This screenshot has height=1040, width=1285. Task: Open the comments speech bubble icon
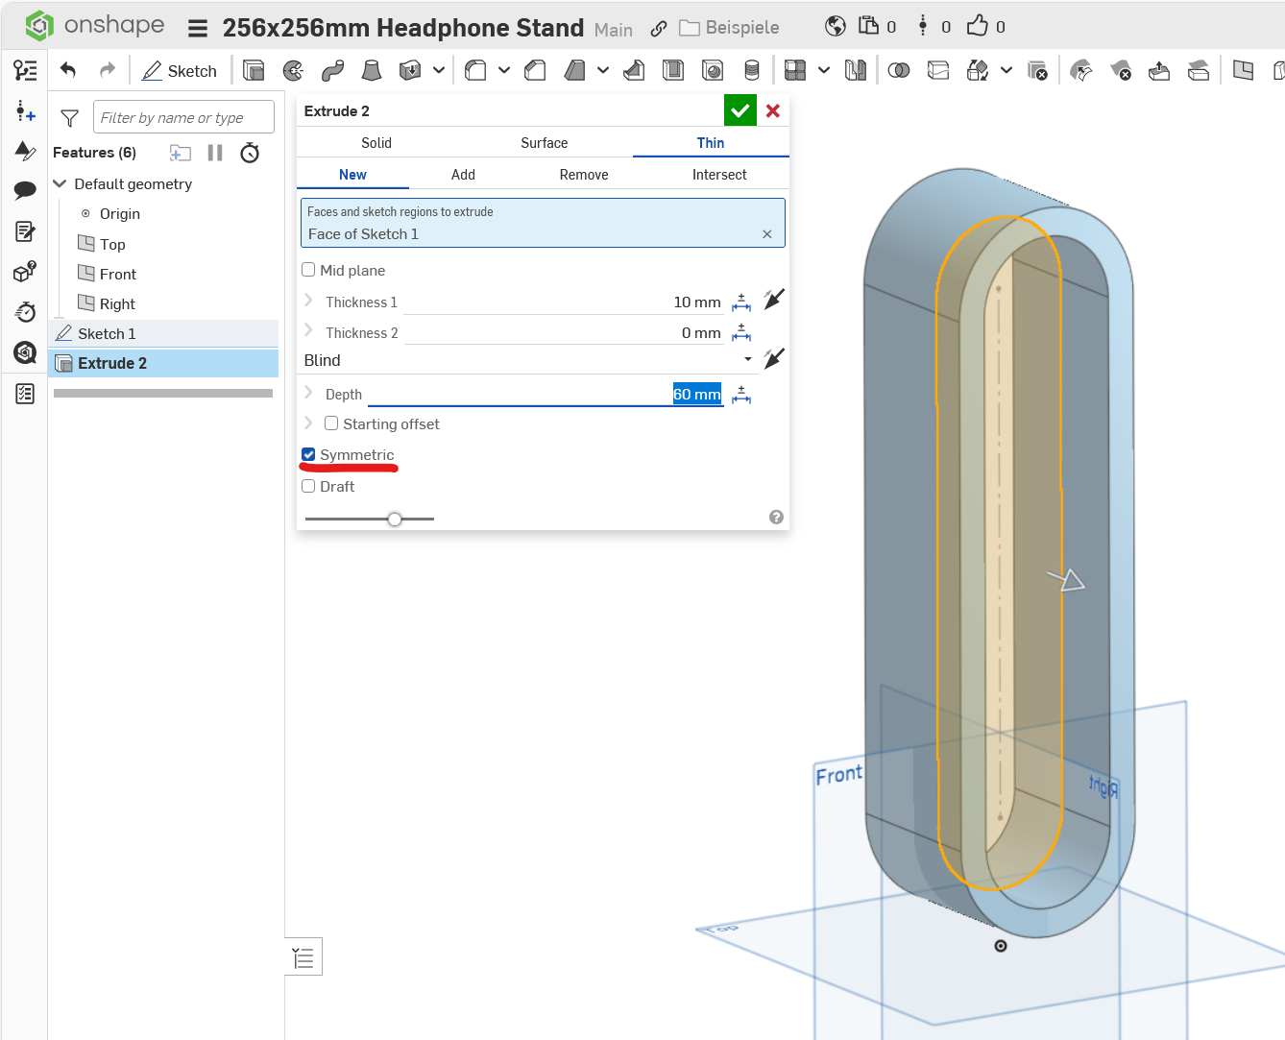25,190
